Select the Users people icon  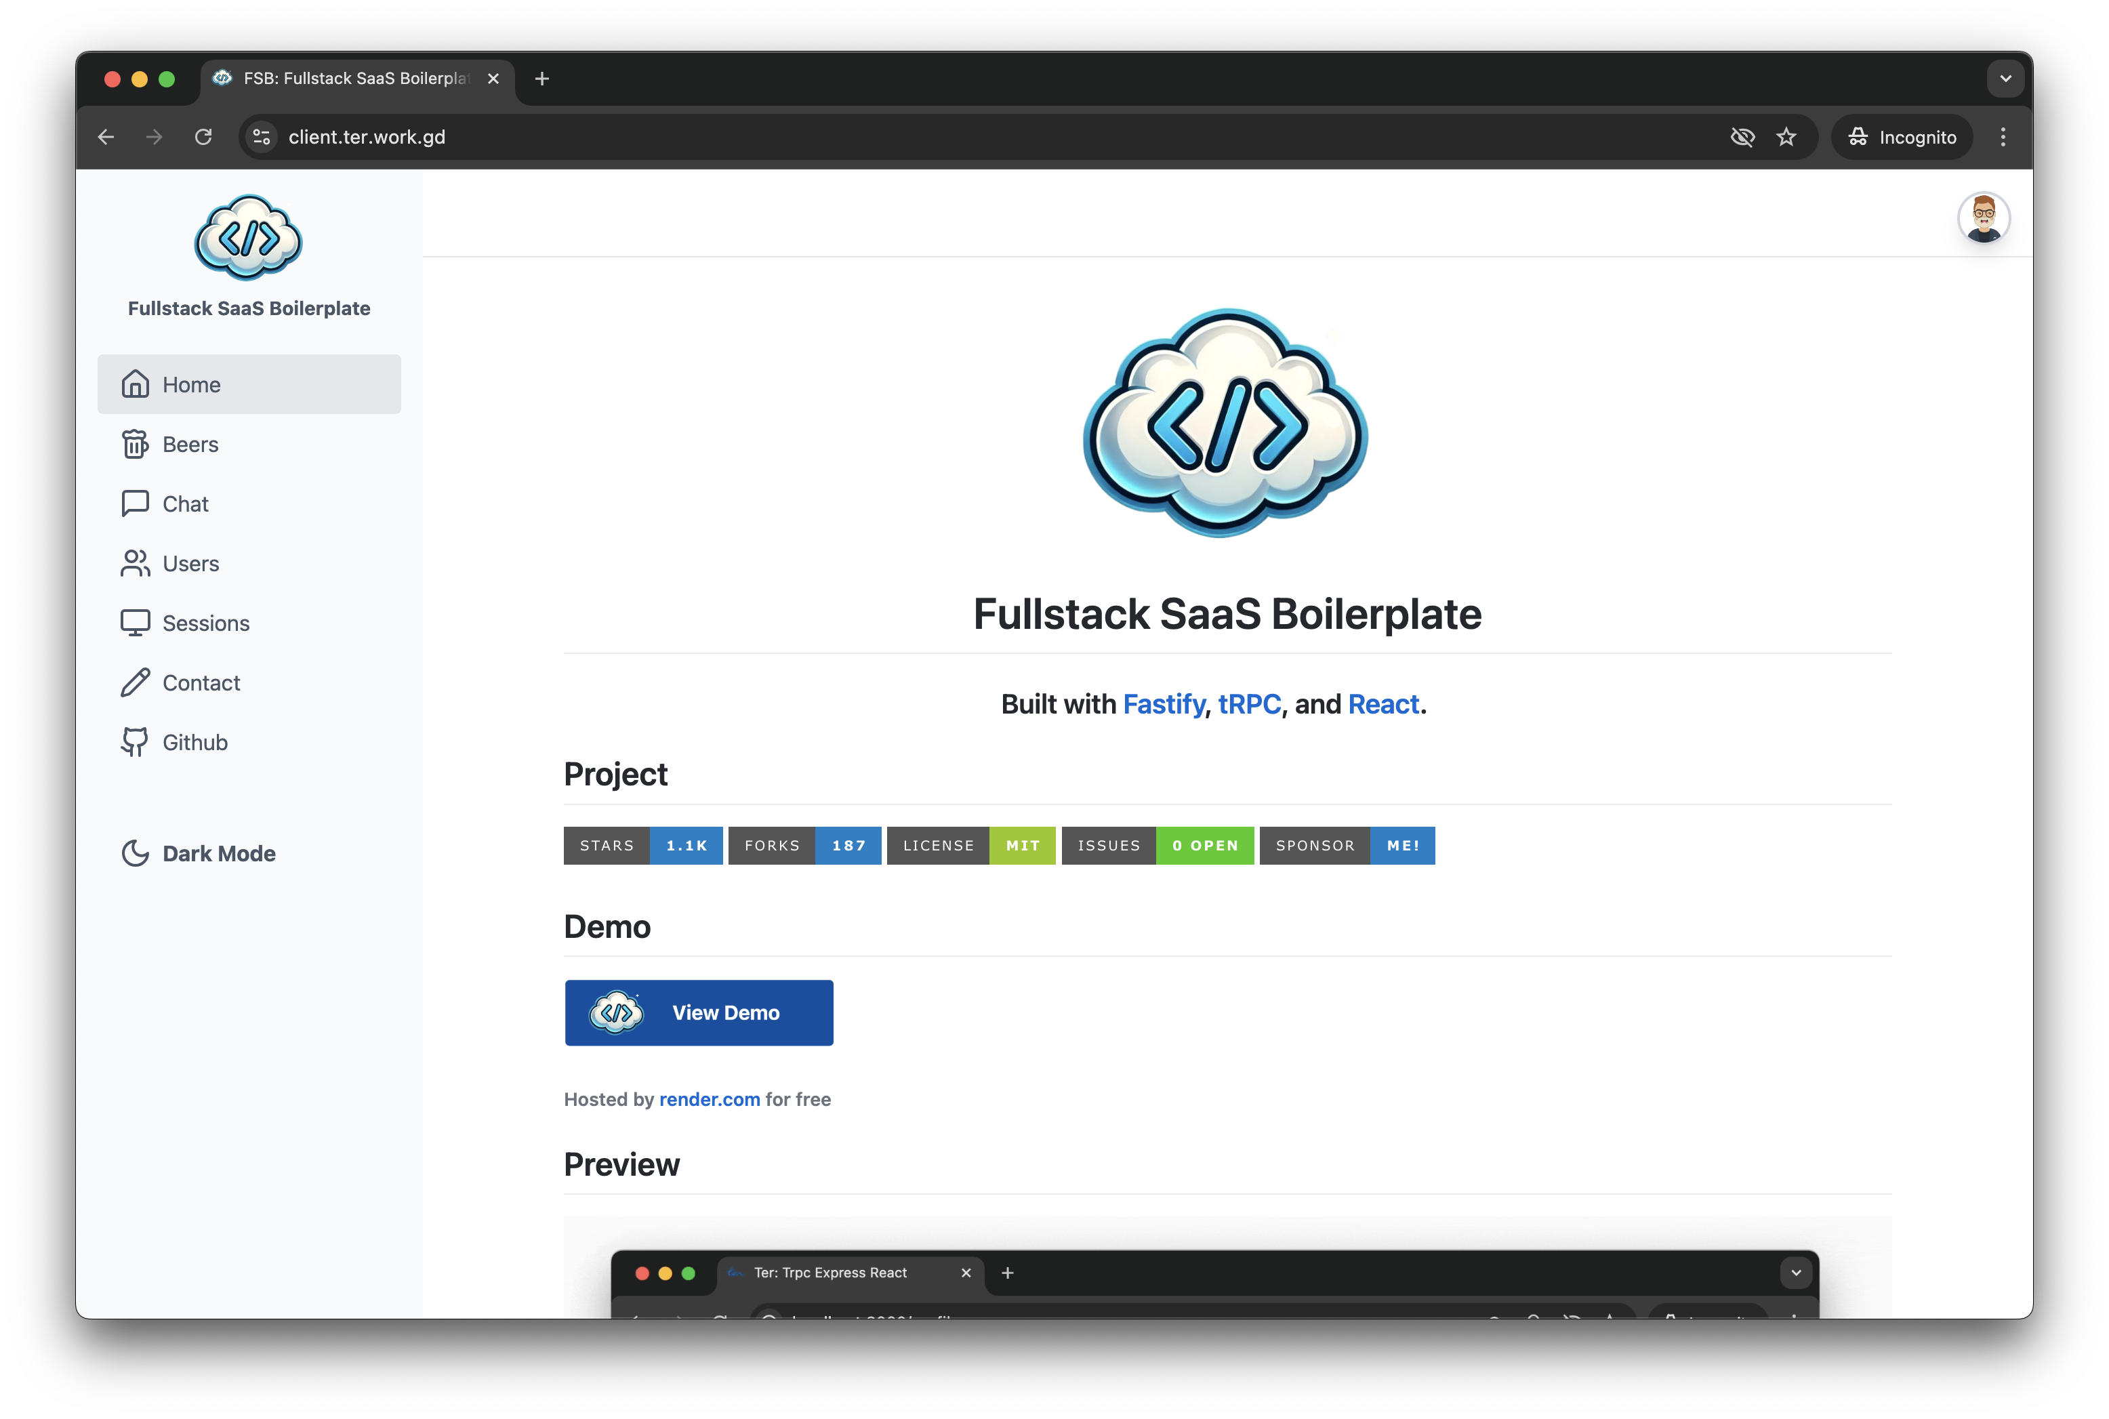(135, 564)
